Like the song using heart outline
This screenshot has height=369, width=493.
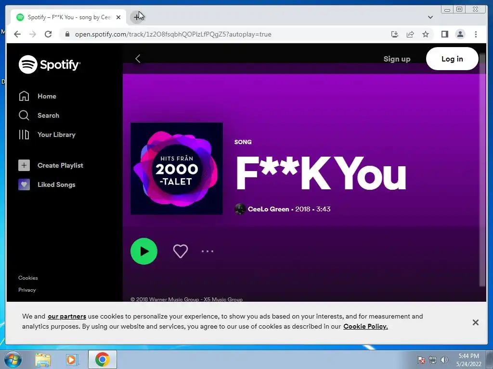click(x=181, y=251)
